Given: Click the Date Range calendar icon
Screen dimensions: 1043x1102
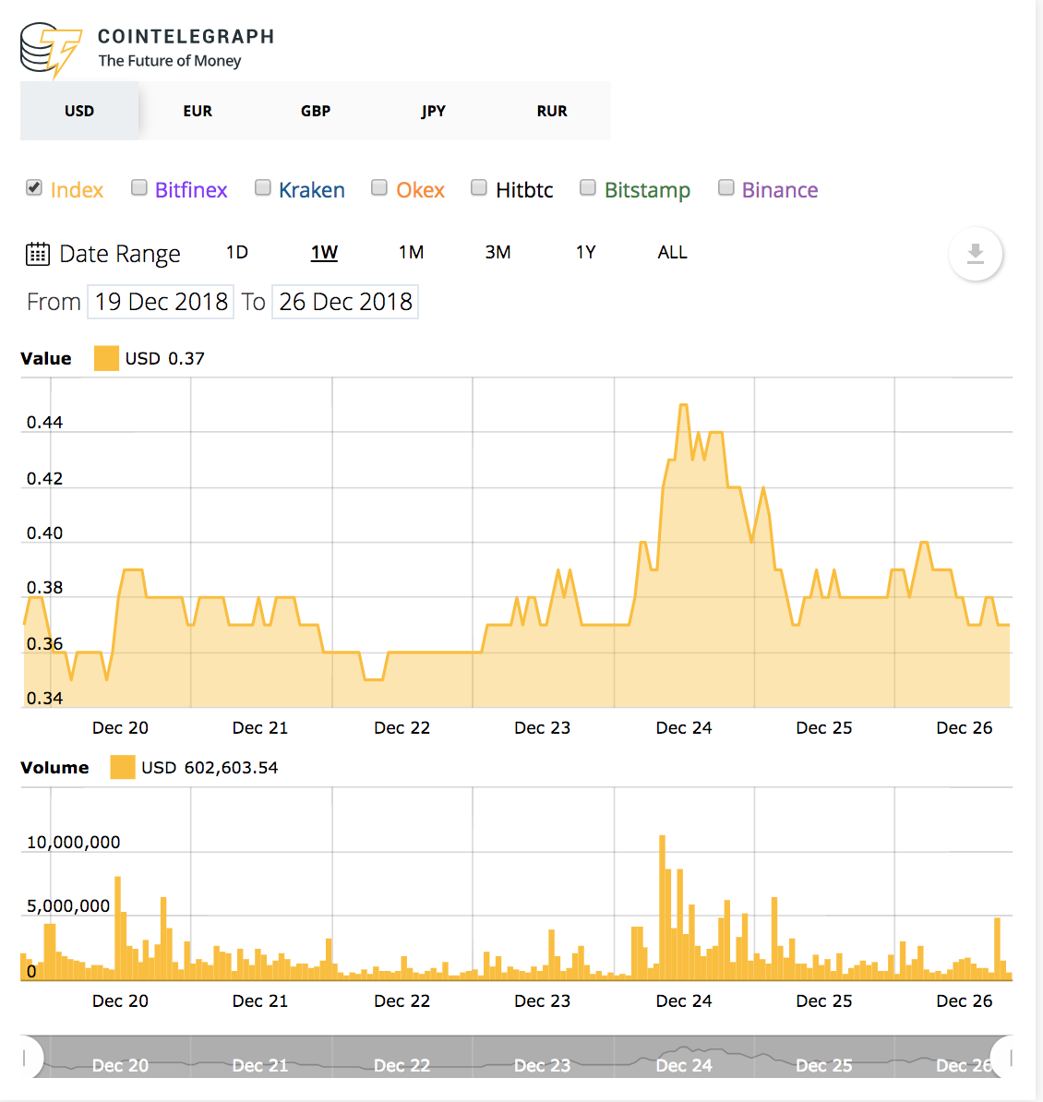Looking at the screenshot, I should [38, 254].
